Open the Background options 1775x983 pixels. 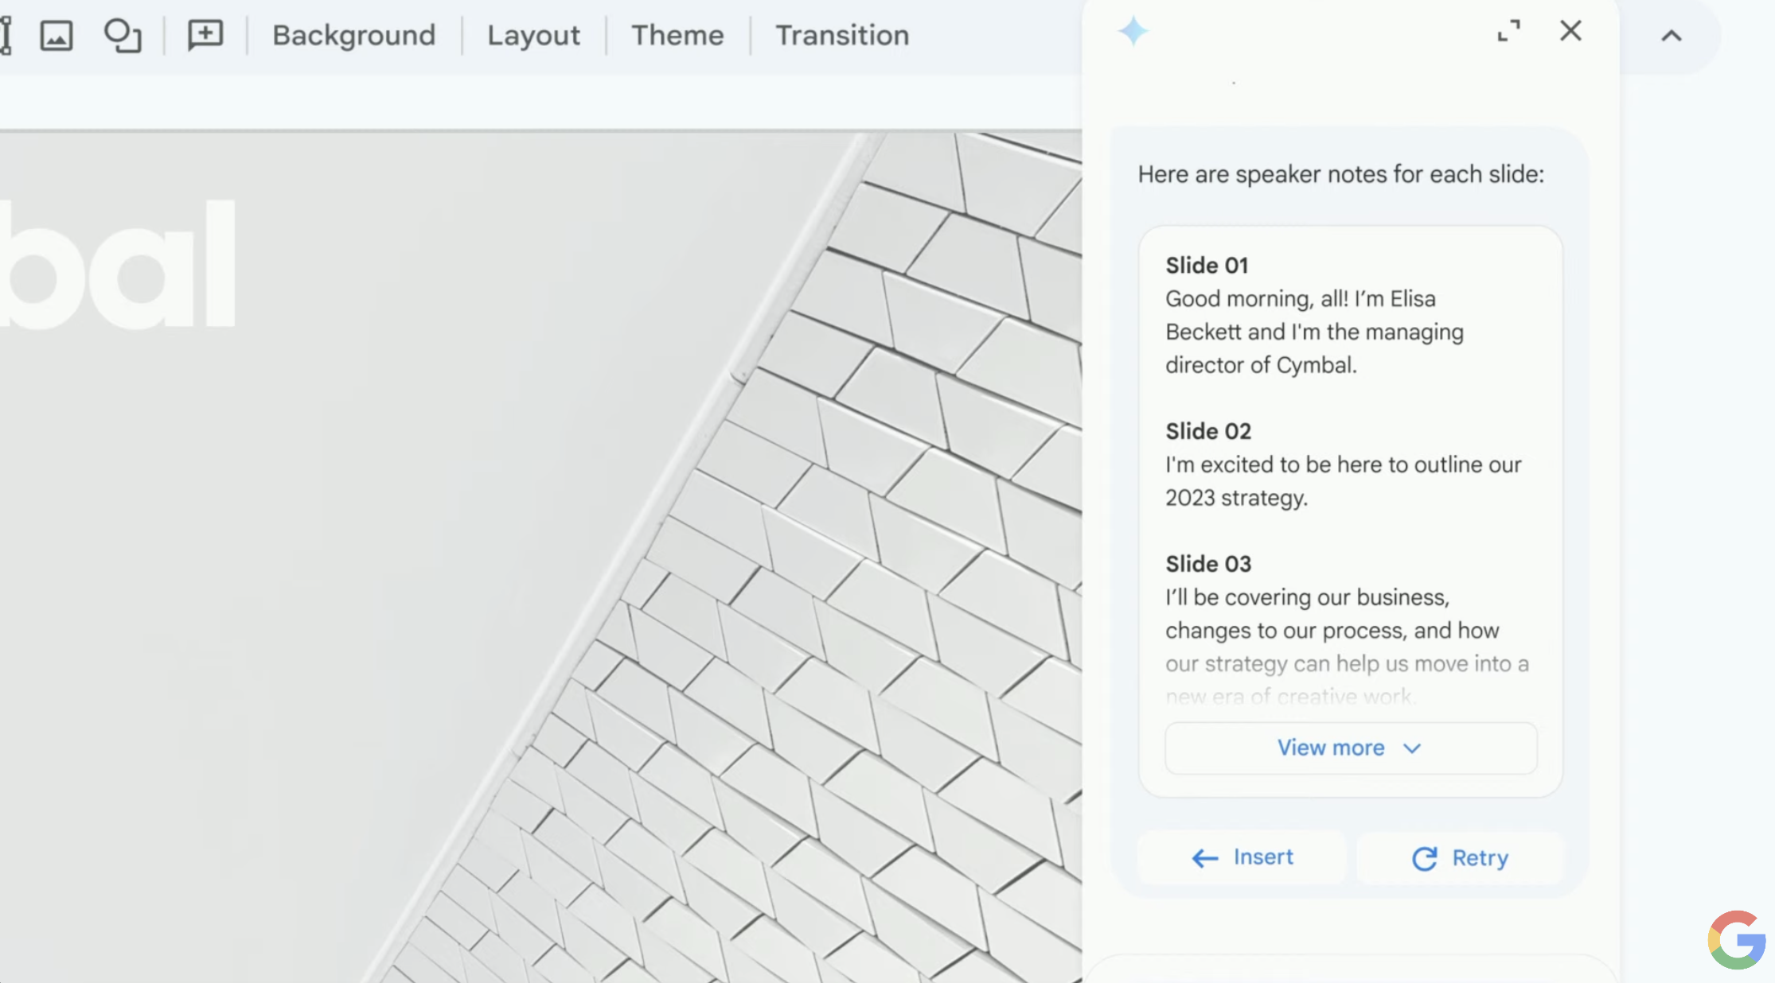tap(354, 36)
